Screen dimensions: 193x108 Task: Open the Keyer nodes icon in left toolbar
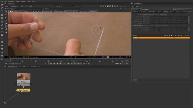pos(2,25)
